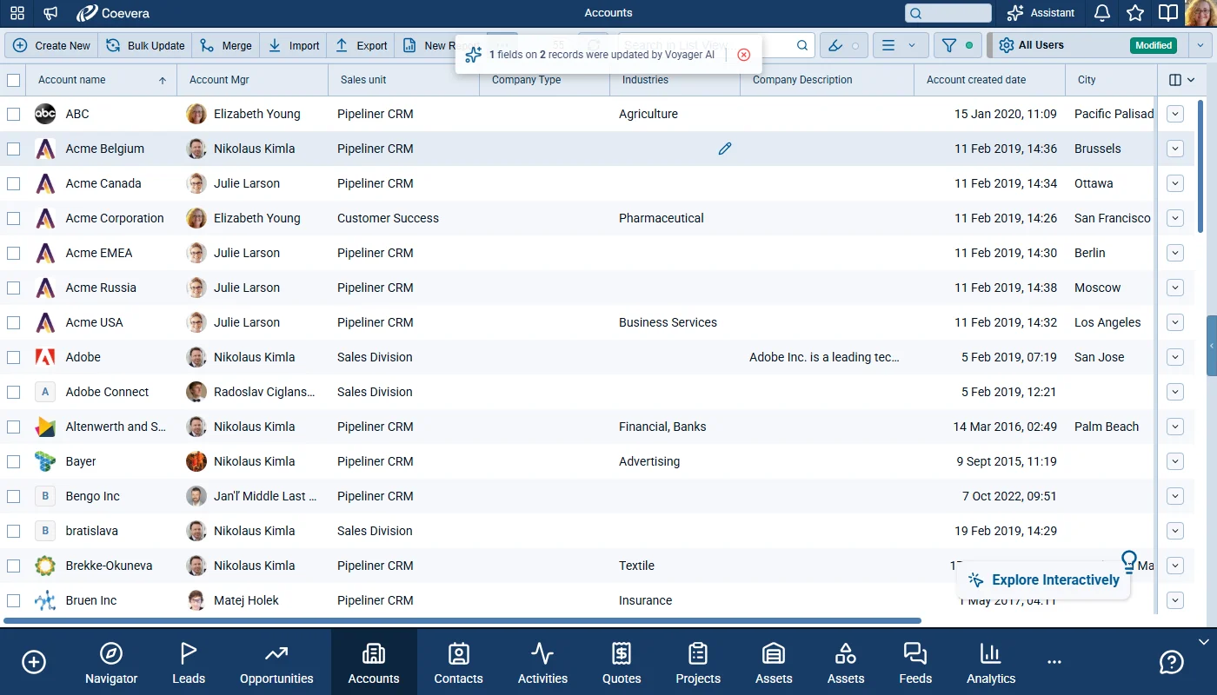Open the user profile avatar
The height and width of the screenshot is (695, 1217).
(x=1200, y=13)
